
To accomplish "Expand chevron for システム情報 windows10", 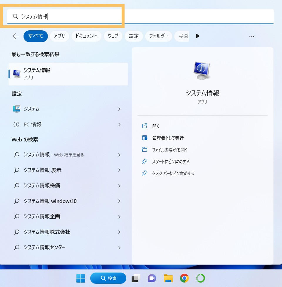I will 119,201.
